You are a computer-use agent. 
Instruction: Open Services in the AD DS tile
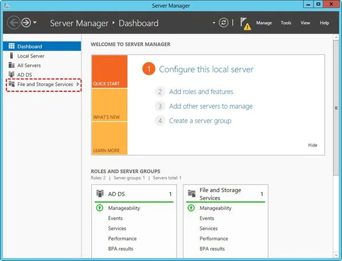[x=117, y=229]
